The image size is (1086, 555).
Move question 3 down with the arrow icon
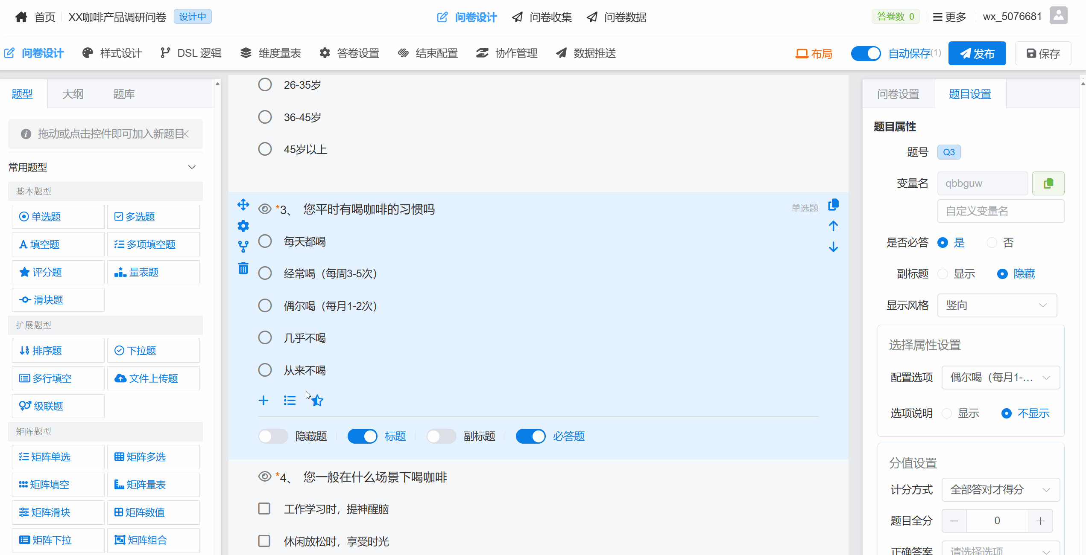(833, 247)
